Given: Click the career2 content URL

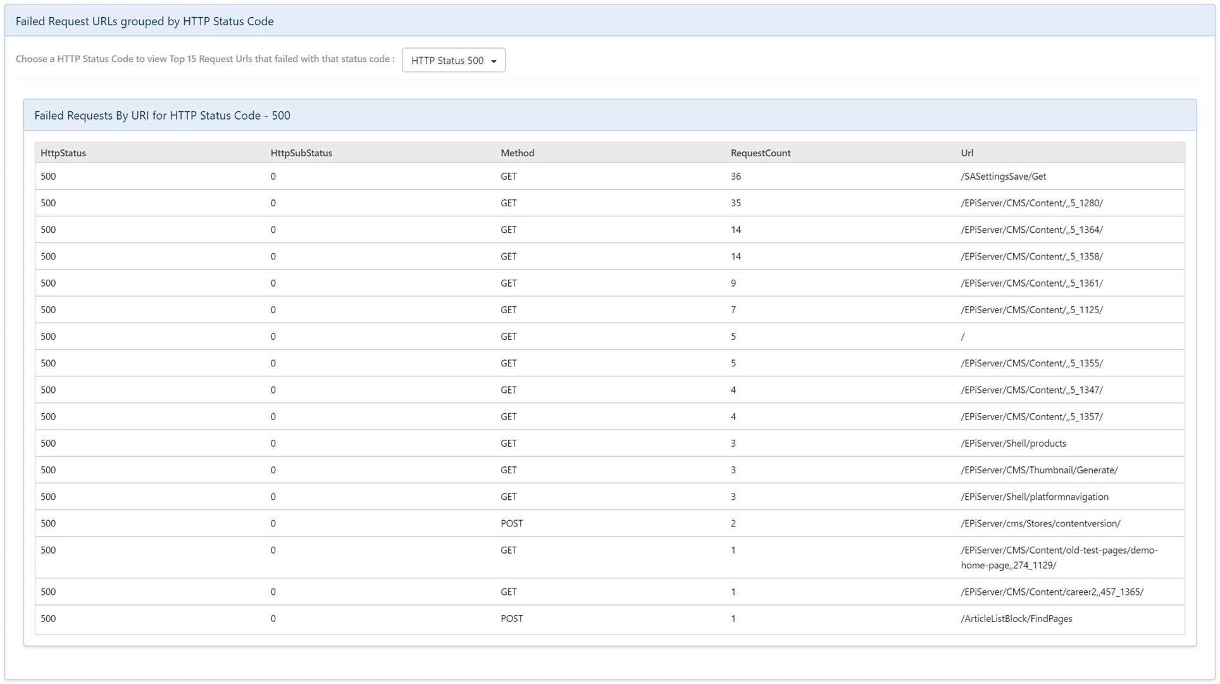Looking at the screenshot, I should click(1052, 592).
